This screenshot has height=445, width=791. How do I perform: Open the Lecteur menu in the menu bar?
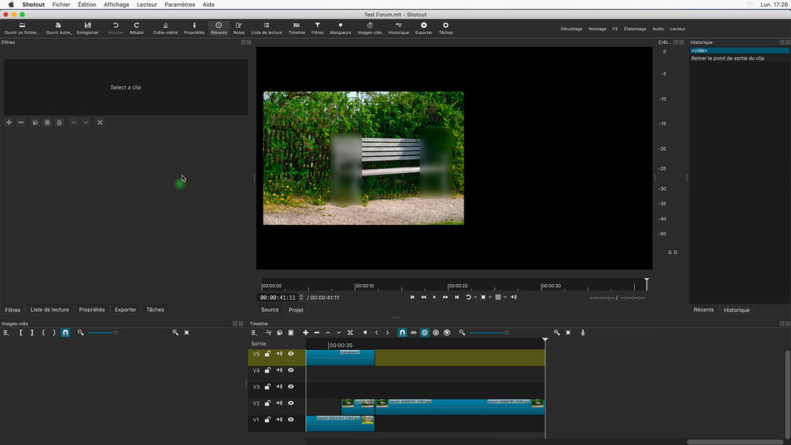coord(146,5)
